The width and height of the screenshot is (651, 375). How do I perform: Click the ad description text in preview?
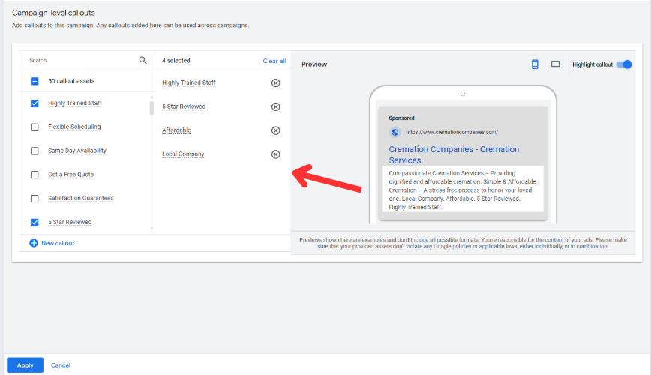463,190
